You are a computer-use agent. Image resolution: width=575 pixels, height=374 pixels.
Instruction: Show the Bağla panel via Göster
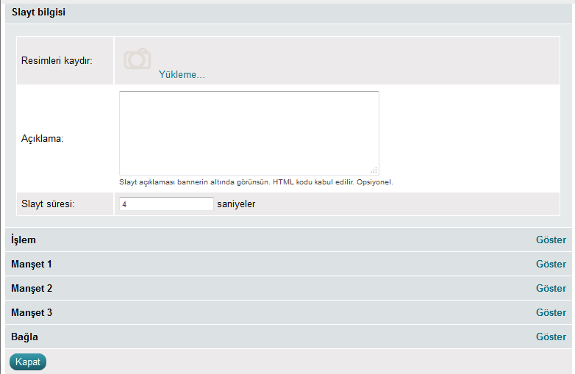click(551, 337)
